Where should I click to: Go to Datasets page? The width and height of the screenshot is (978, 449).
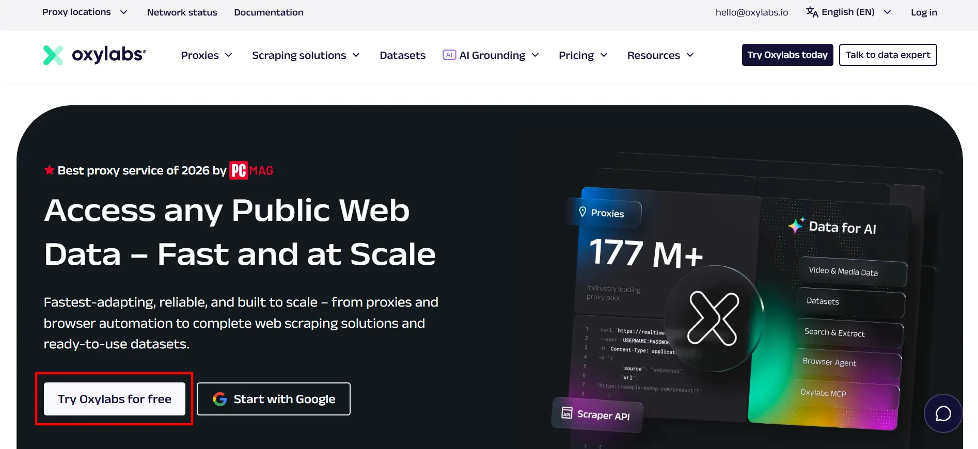click(403, 55)
